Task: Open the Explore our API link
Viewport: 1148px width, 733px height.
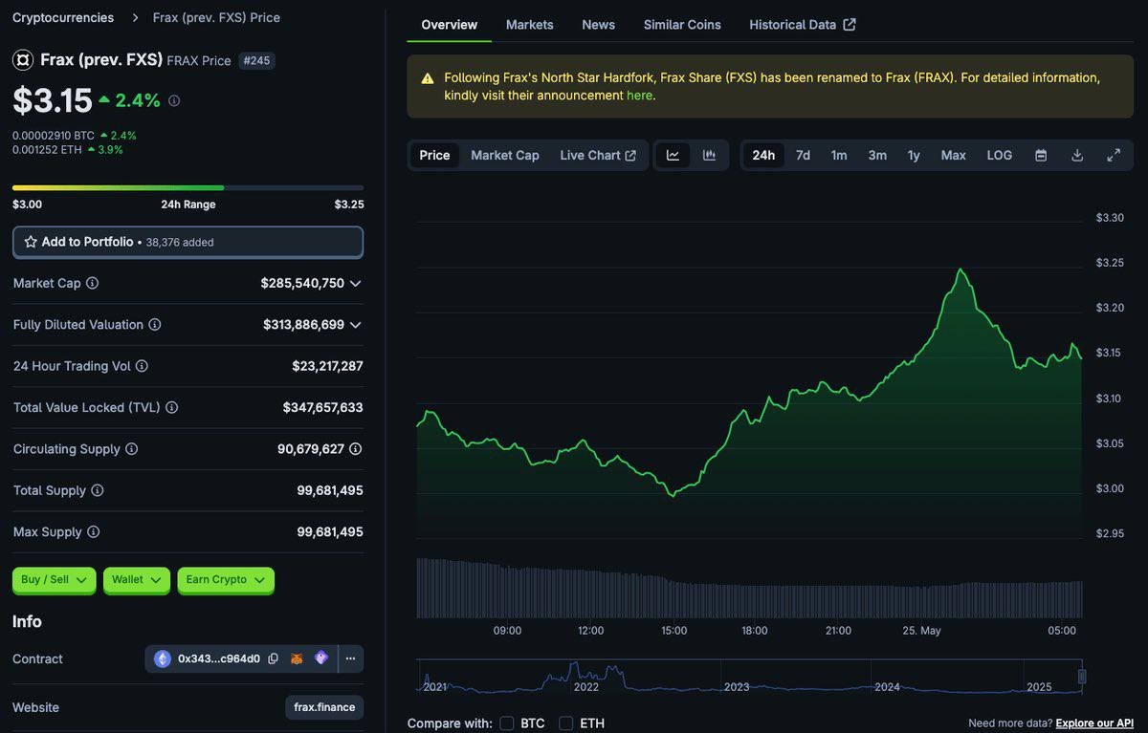Action: coord(1094,723)
